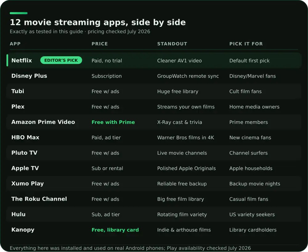Click The Roku Channel app name
308x252 pixels.
39,199
